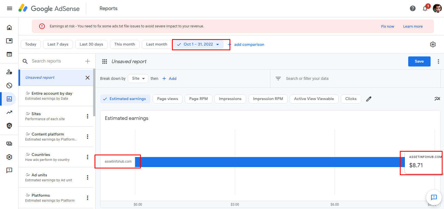Close the Unsaved report entry
444x209 pixels.
point(88,78)
